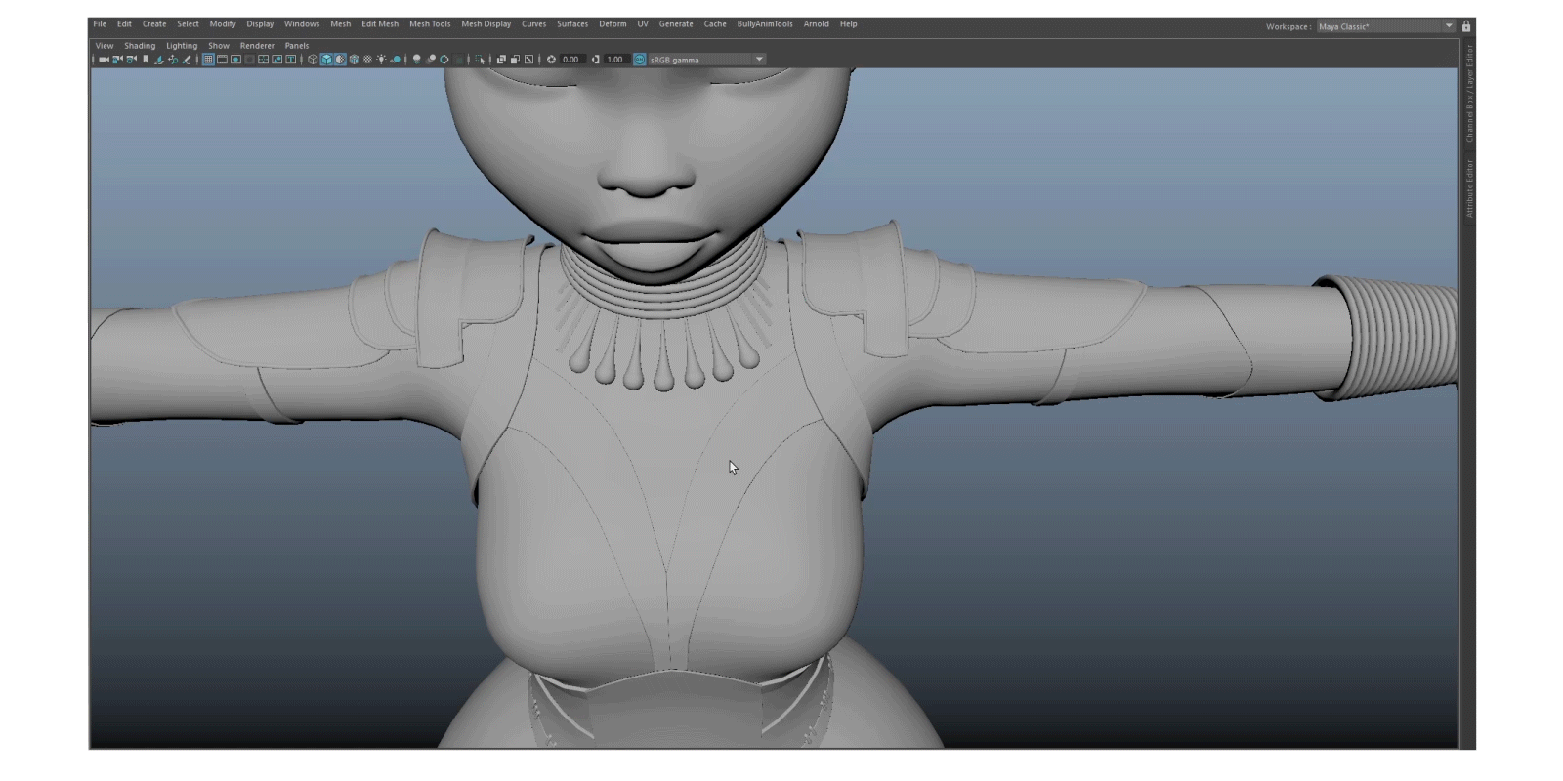Open the Edit Mesh menu
This screenshot has height=781, width=1563.
(x=380, y=24)
